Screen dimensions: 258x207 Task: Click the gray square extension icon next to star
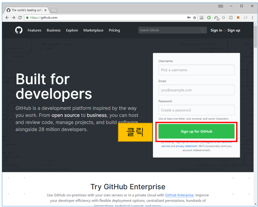(x=201, y=17)
